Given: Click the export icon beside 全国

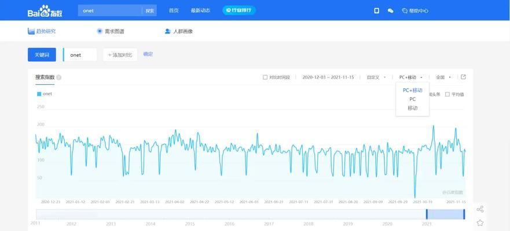Looking at the screenshot, I should (464, 77).
